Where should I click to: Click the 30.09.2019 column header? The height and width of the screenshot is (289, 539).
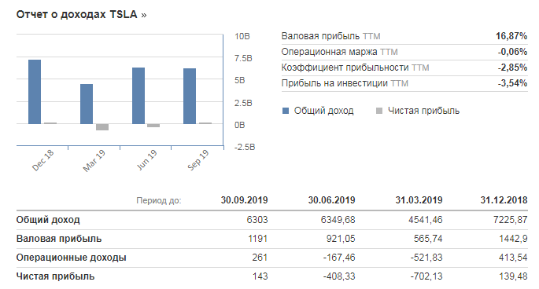coord(244,200)
